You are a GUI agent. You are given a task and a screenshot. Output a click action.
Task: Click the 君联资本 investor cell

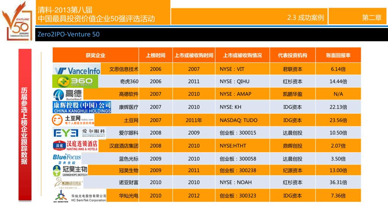click(293, 69)
